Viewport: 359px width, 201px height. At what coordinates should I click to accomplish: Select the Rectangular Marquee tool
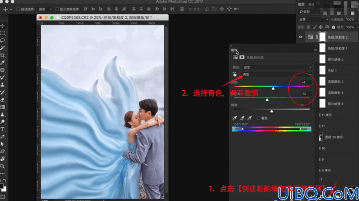point(3,34)
